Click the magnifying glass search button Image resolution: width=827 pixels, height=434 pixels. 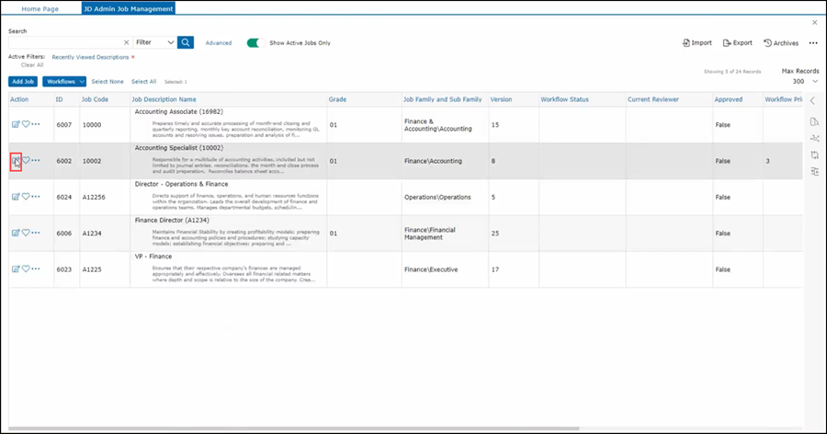(186, 42)
